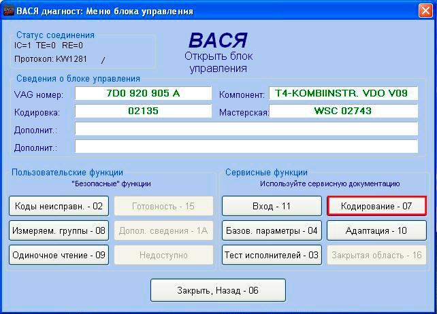This screenshot has width=437, height=314.
Task: Click Используйте сервисную документацию caption
Action: (x=330, y=184)
